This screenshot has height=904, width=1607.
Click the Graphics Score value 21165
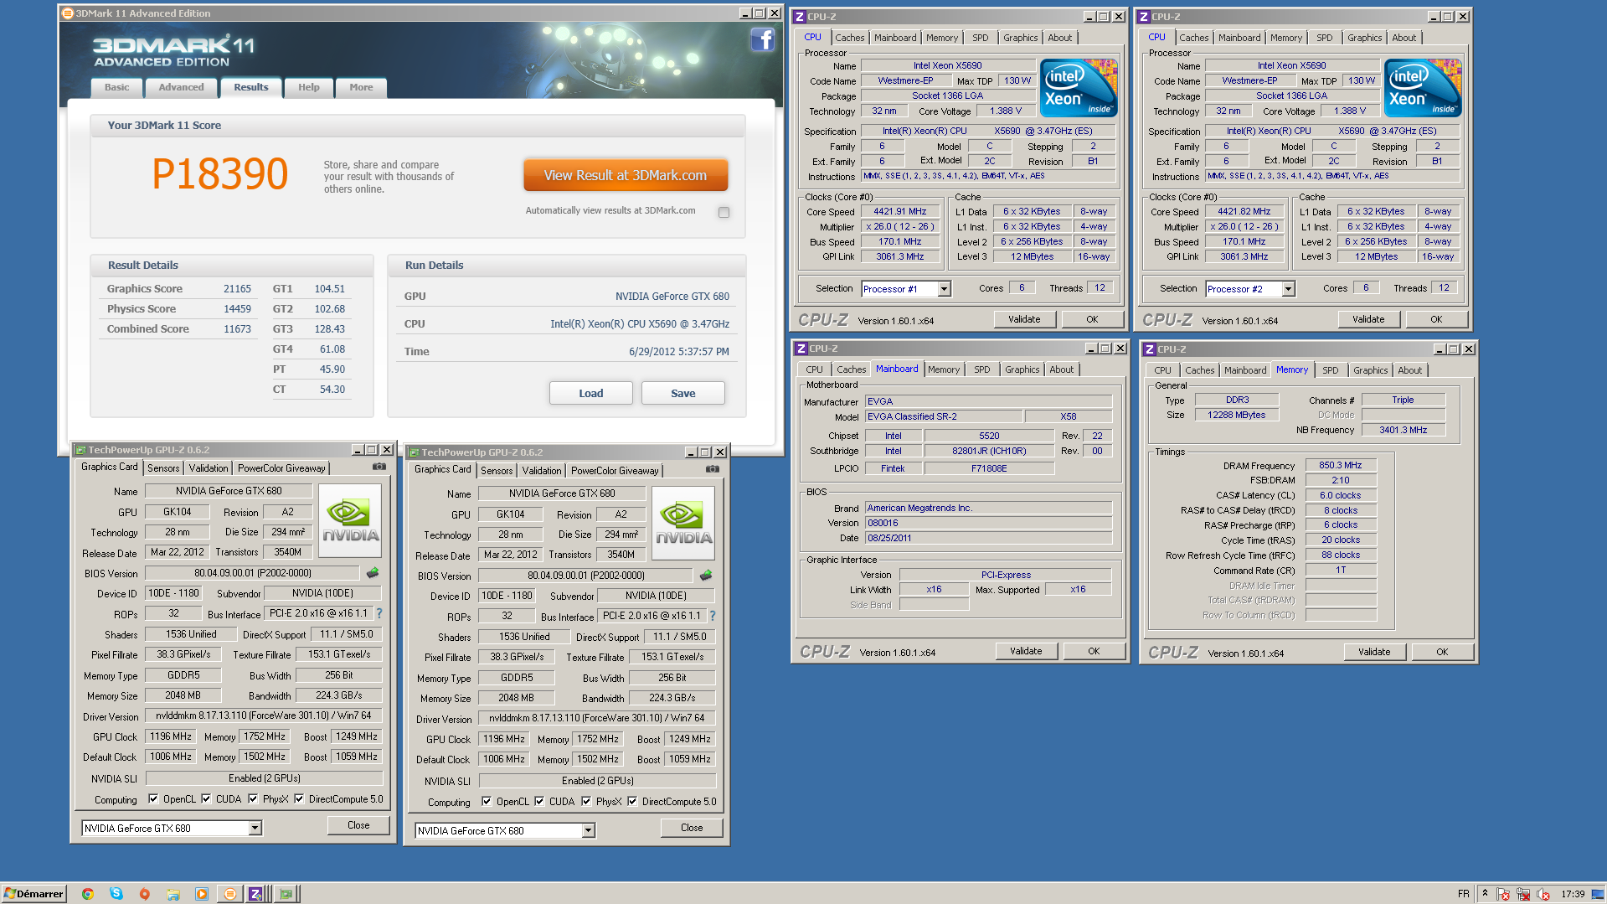click(237, 289)
